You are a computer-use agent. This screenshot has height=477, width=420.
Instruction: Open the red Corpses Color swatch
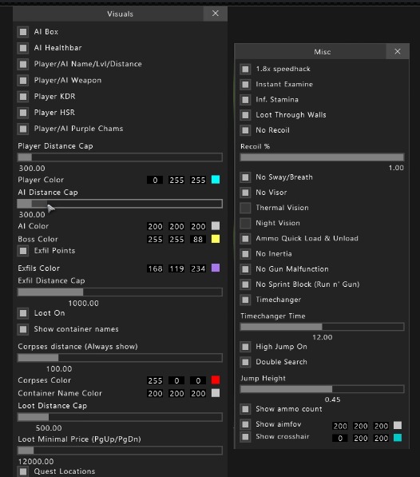[216, 380]
